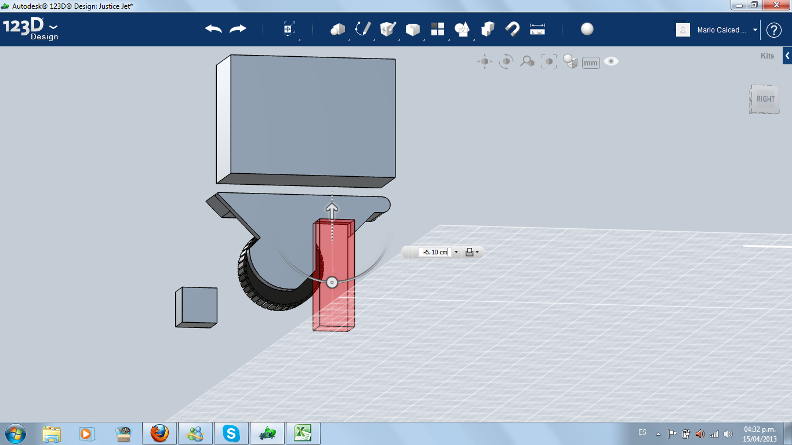Select the Pan navigation tool
792x445 pixels.
[485, 61]
